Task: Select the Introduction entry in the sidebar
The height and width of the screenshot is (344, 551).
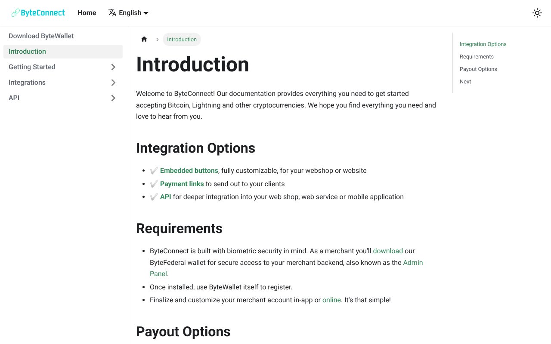Action: tap(27, 51)
